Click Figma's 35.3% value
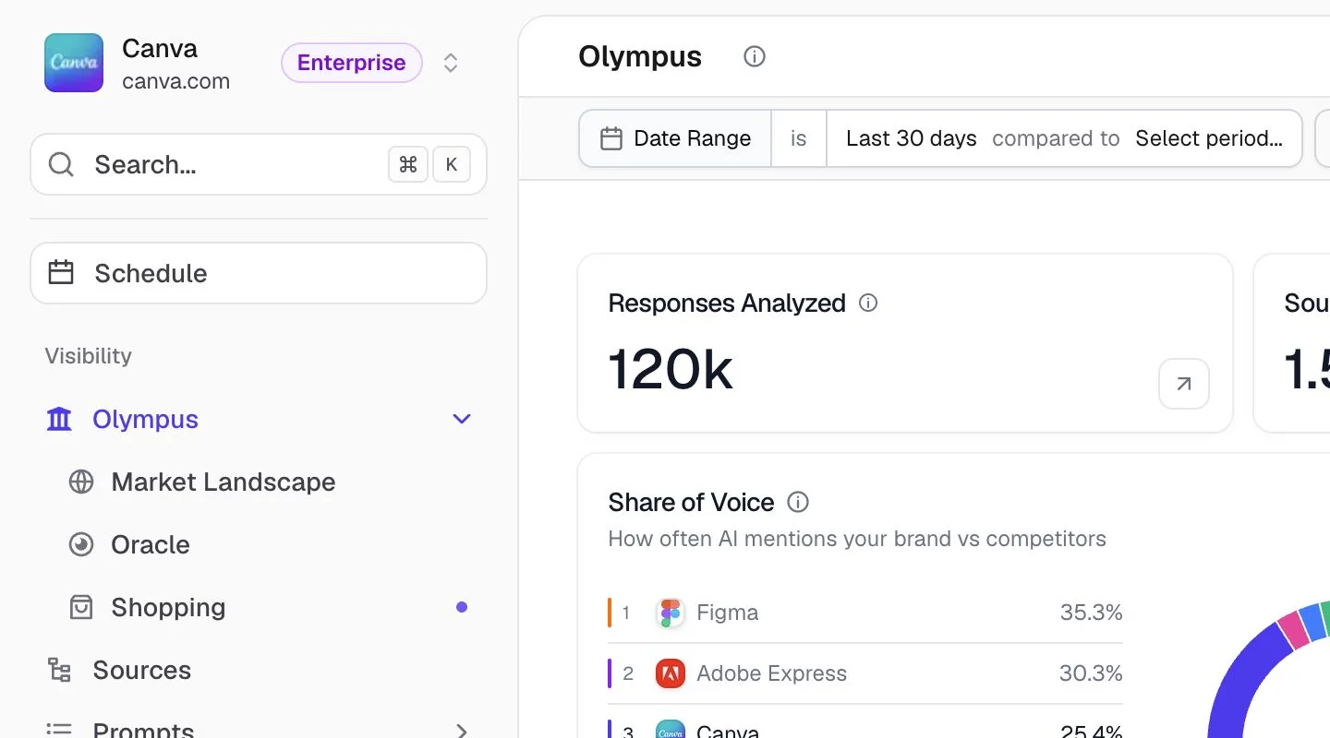The image size is (1330, 738). point(1092,613)
